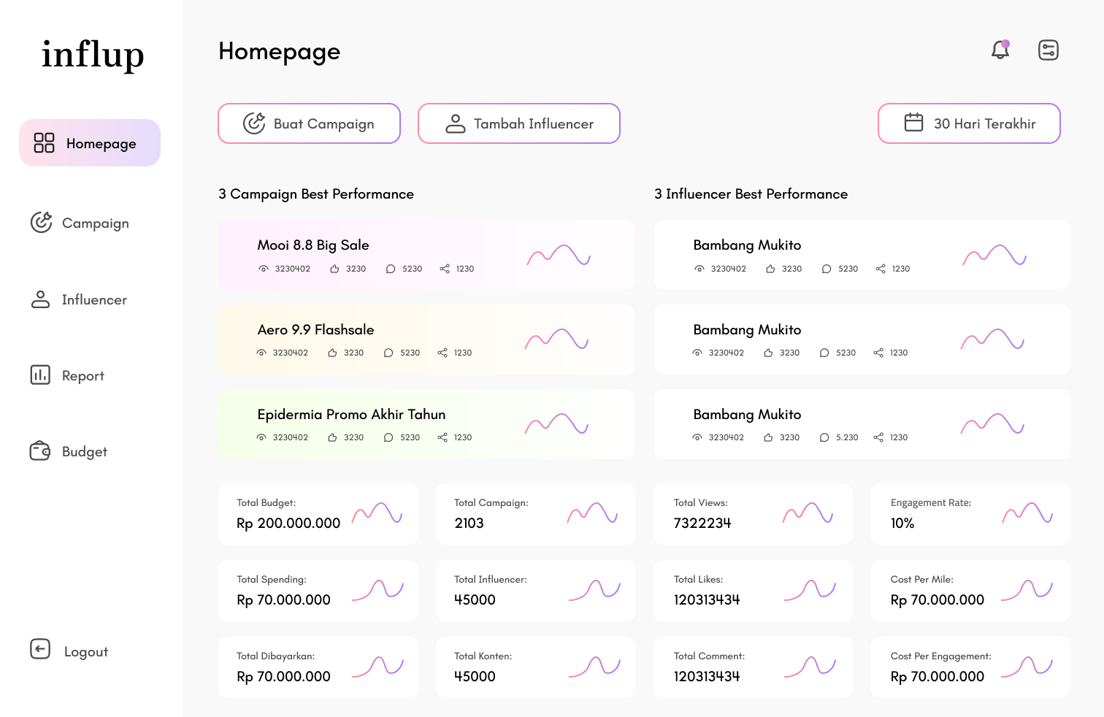Click likes thumbs-up icon on Mooi 8.8 Big Sale
The image size is (1104, 717).
(334, 269)
